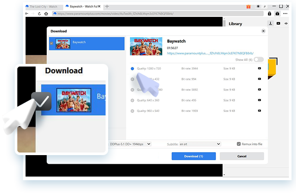Viewport: 296px width, 194px height.
Task: Open video tab in Library panel
Action: [278, 23]
